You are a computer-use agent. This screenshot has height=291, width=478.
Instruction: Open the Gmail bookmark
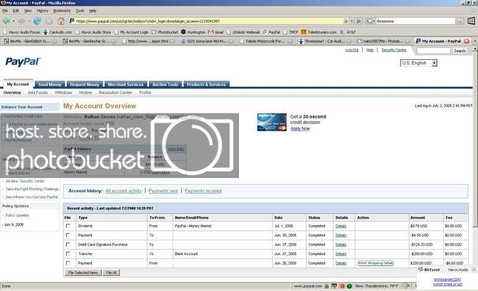pyautogui.click(x=216, y=32)
